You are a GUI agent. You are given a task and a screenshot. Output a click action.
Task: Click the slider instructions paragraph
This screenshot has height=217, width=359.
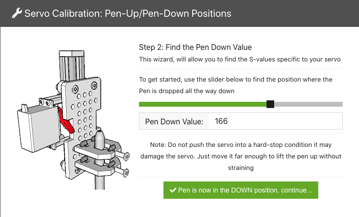236,85
